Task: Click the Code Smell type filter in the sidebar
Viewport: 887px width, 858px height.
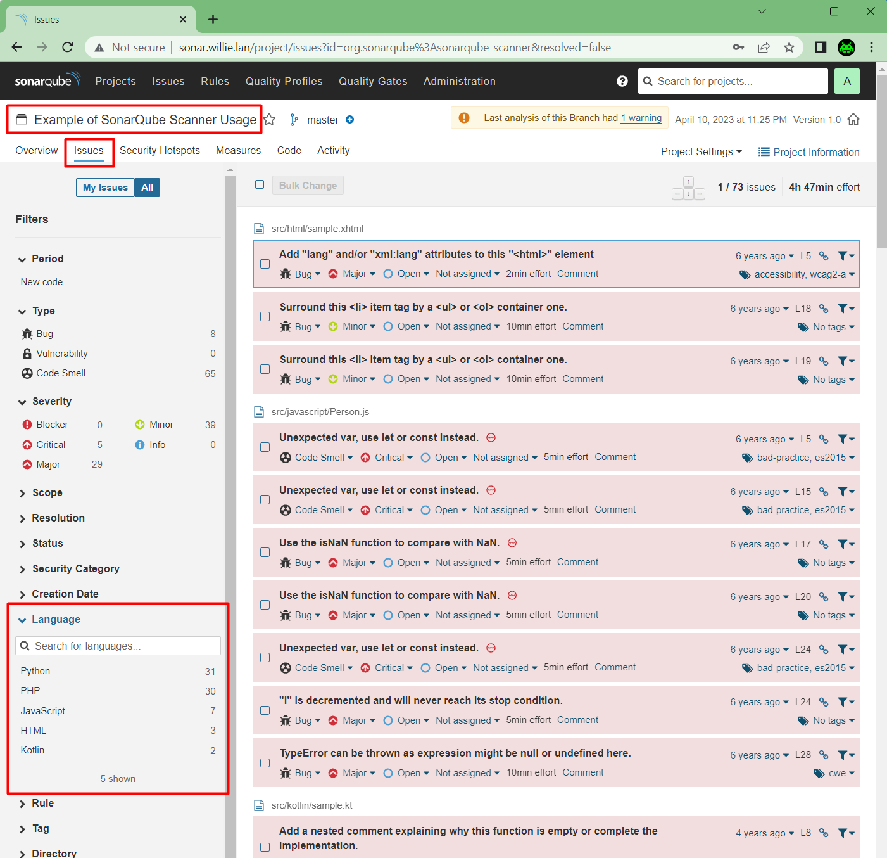Action: click(x=118, y=373)
